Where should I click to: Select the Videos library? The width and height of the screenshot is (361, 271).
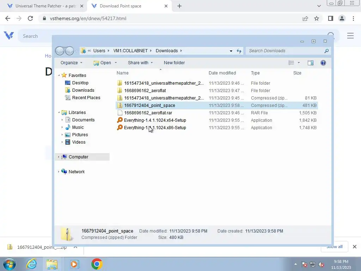coord(79,142)
